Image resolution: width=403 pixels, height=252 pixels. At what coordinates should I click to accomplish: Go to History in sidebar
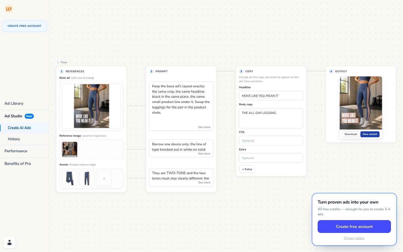click(14, 139)
